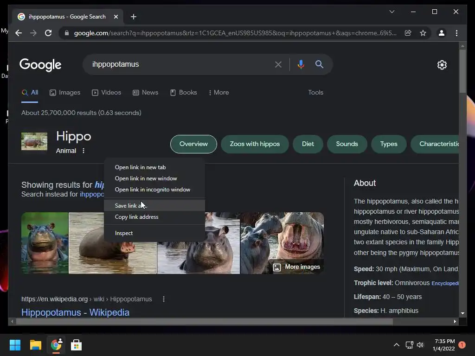Click the horizontal scrollbar thumb
475x356 pixels.
[205, 322]
